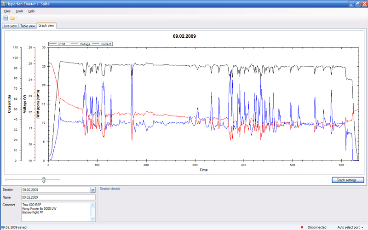Select the Graph view tab
The image size is (368, 230).
point(46,26)
